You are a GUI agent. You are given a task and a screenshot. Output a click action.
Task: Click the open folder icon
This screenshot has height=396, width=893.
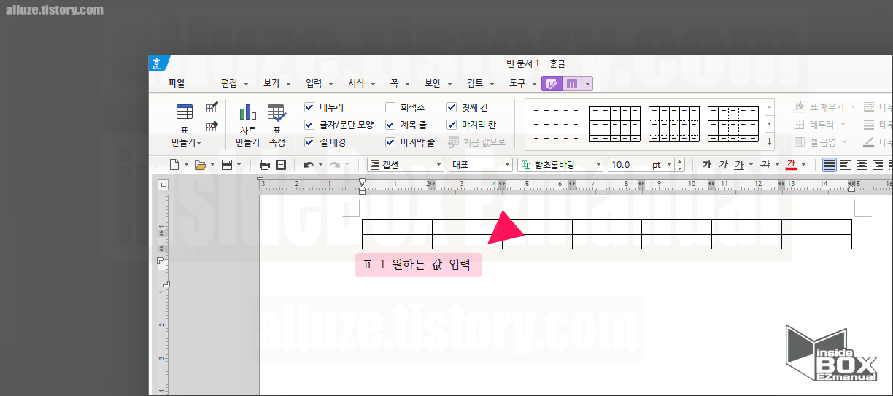click(201, 165)
